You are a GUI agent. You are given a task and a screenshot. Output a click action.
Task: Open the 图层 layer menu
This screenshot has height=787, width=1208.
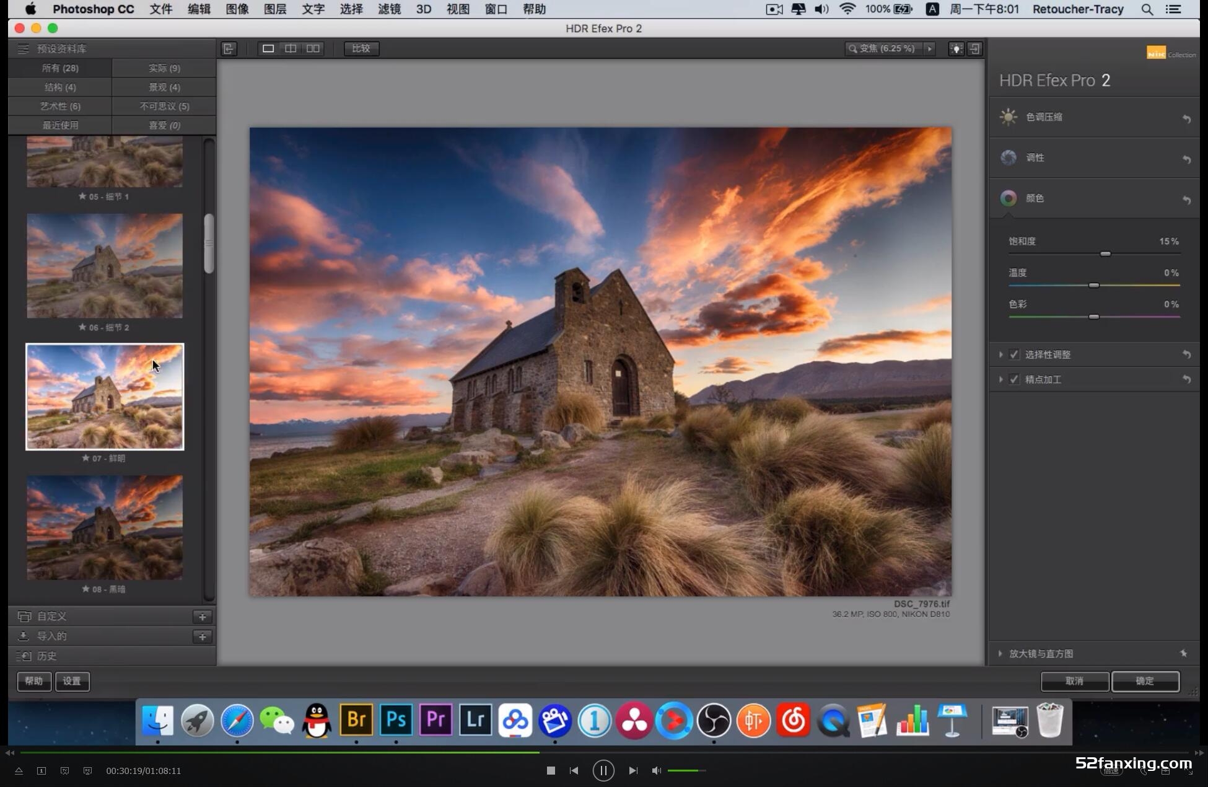coord(275,9)
